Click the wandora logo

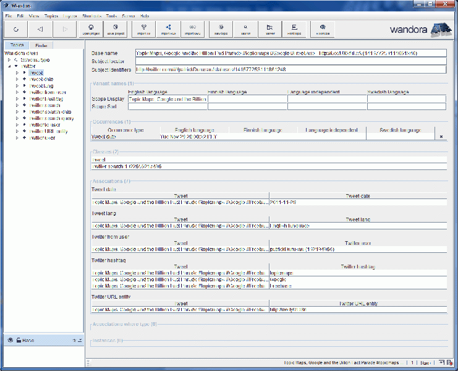[x=421, y=29]
